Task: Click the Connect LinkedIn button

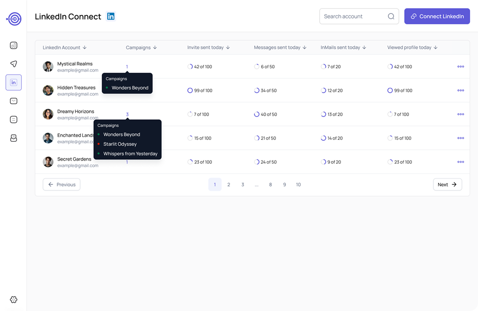Action: [x=437, y=16]
